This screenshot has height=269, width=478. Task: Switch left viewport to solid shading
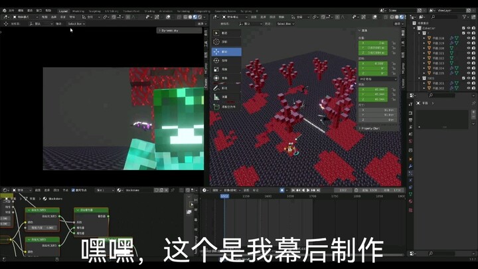coord(190,17)
